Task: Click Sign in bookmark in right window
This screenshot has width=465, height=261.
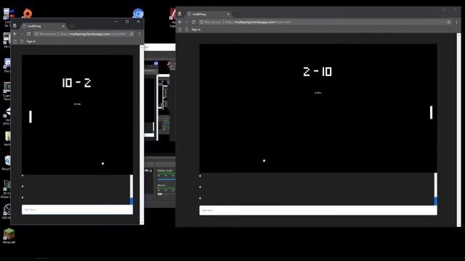Action: tap(195, 30)
